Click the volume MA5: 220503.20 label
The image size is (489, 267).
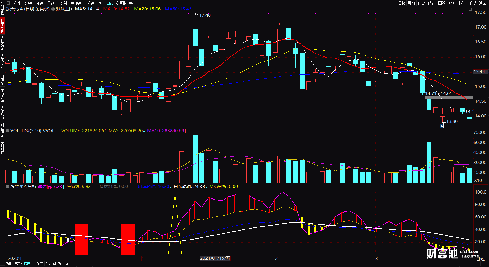(127, 131)
